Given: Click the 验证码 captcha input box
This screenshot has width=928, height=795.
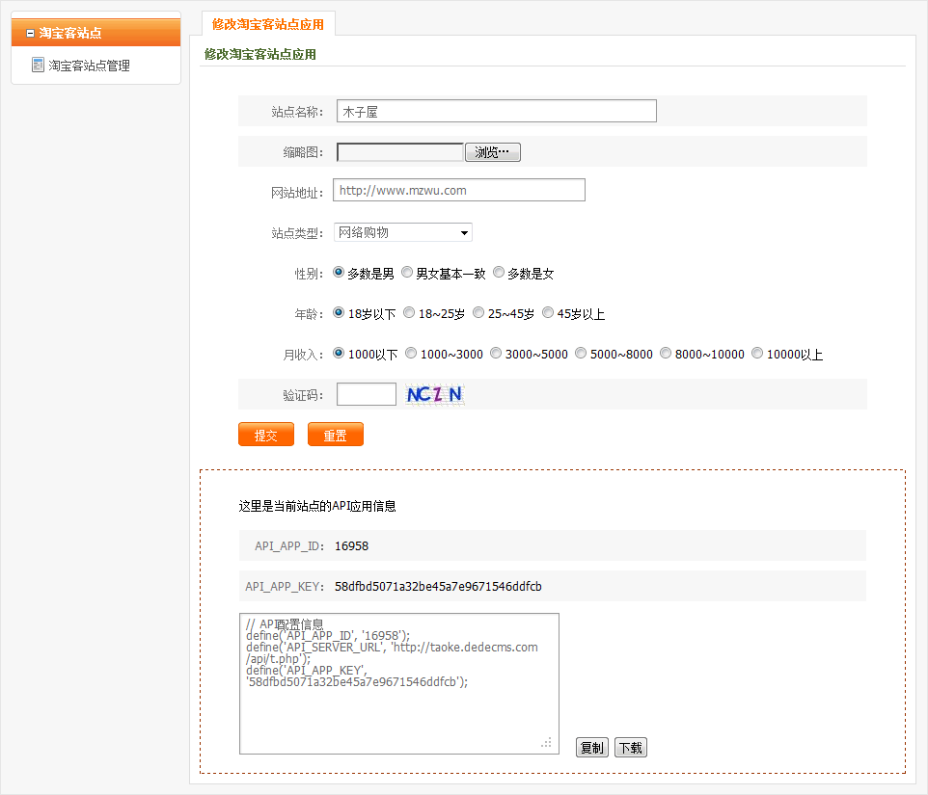Looking at the screenshot, I should (367, 394).
